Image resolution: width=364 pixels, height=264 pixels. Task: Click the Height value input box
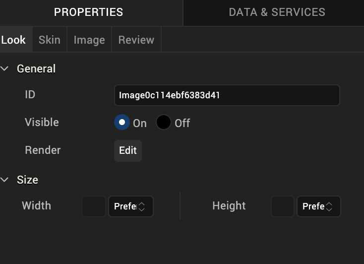coord(283,206)
